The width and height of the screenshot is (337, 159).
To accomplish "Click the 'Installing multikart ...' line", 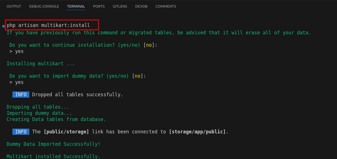I will (x=41, y=64).
